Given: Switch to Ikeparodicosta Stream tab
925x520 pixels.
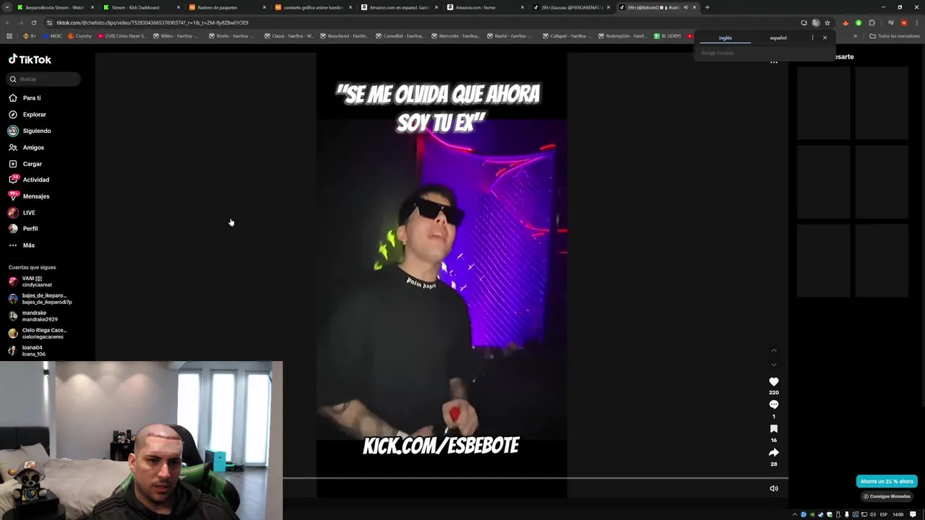Looking at the screenshot, I should (55, 7).
